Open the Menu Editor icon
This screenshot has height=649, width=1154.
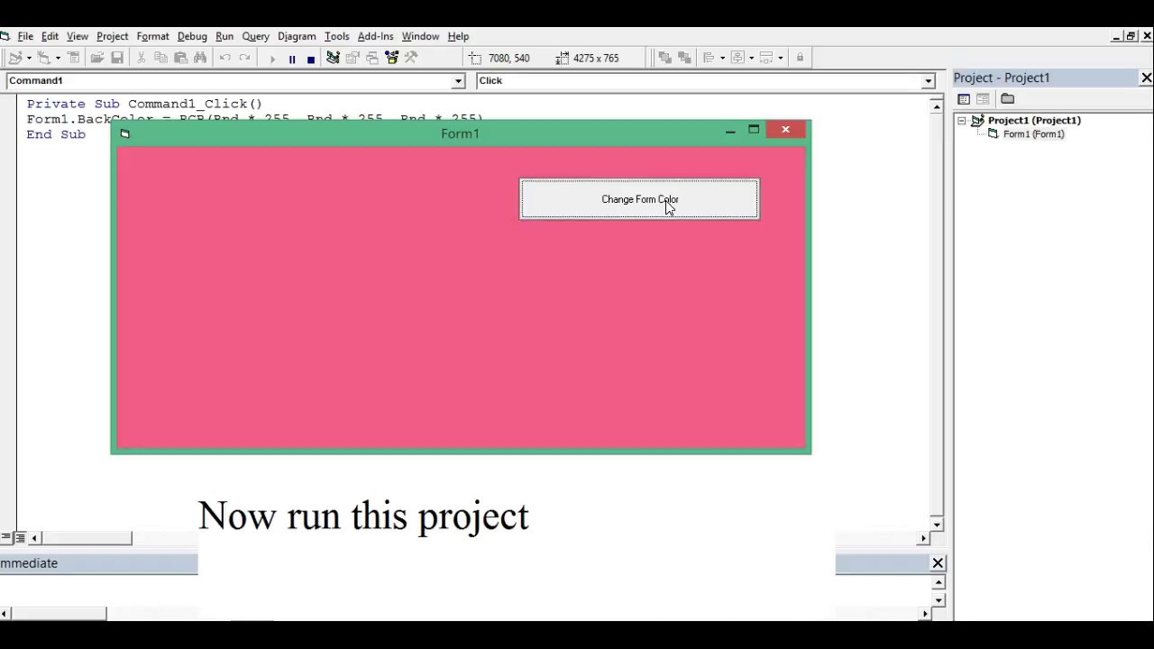(73, 58)
